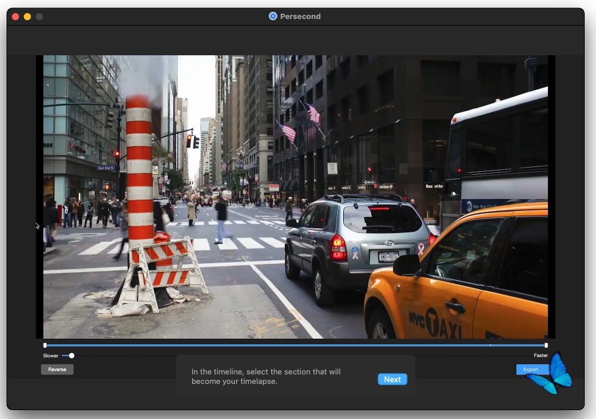Click Next in the tutorial popup
The height and width of the screenshot is (419, 596).
coord(392,379)
